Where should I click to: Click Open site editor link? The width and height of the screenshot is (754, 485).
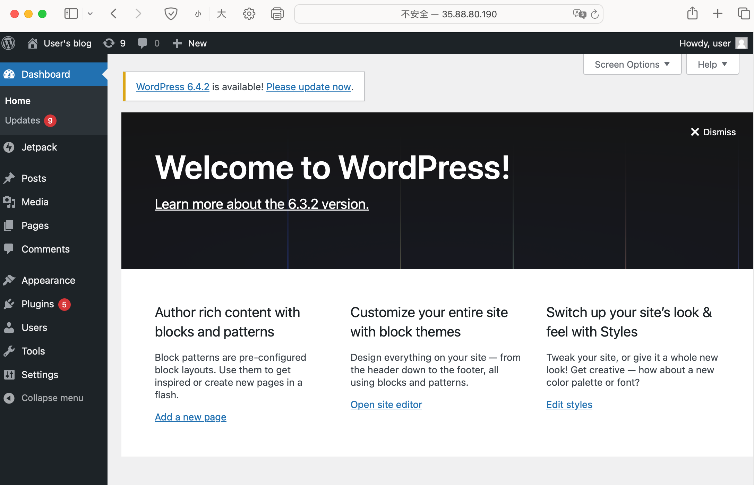(x=386, y=405)
